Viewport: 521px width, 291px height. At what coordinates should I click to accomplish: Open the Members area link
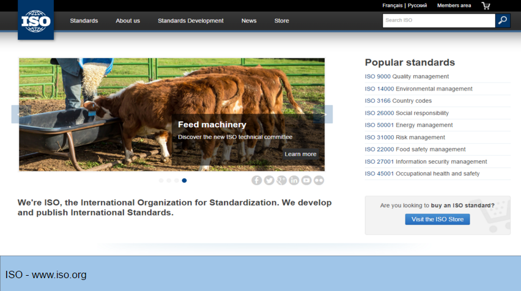click(454, 6)
